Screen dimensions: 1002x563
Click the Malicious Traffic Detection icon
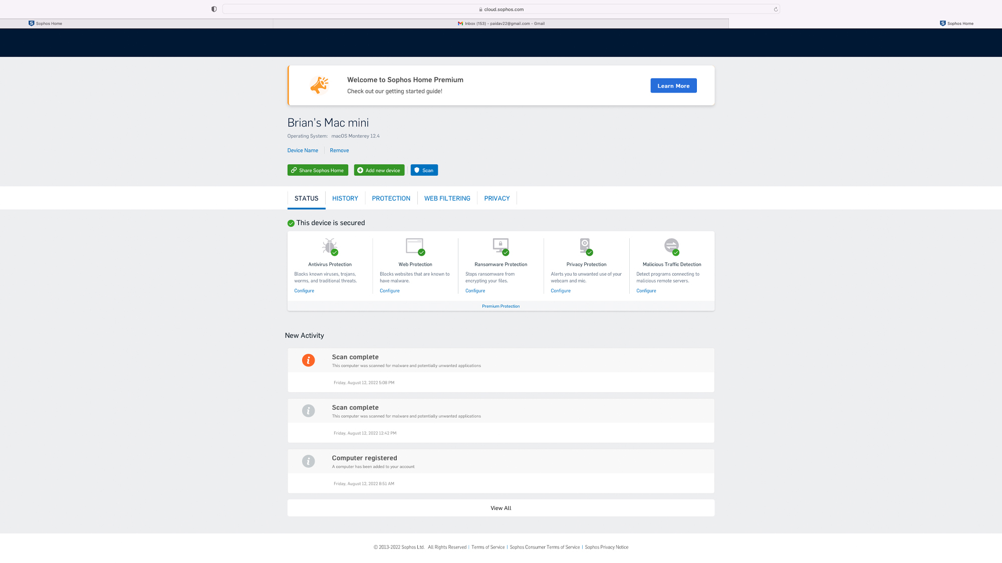coord(671,246)
